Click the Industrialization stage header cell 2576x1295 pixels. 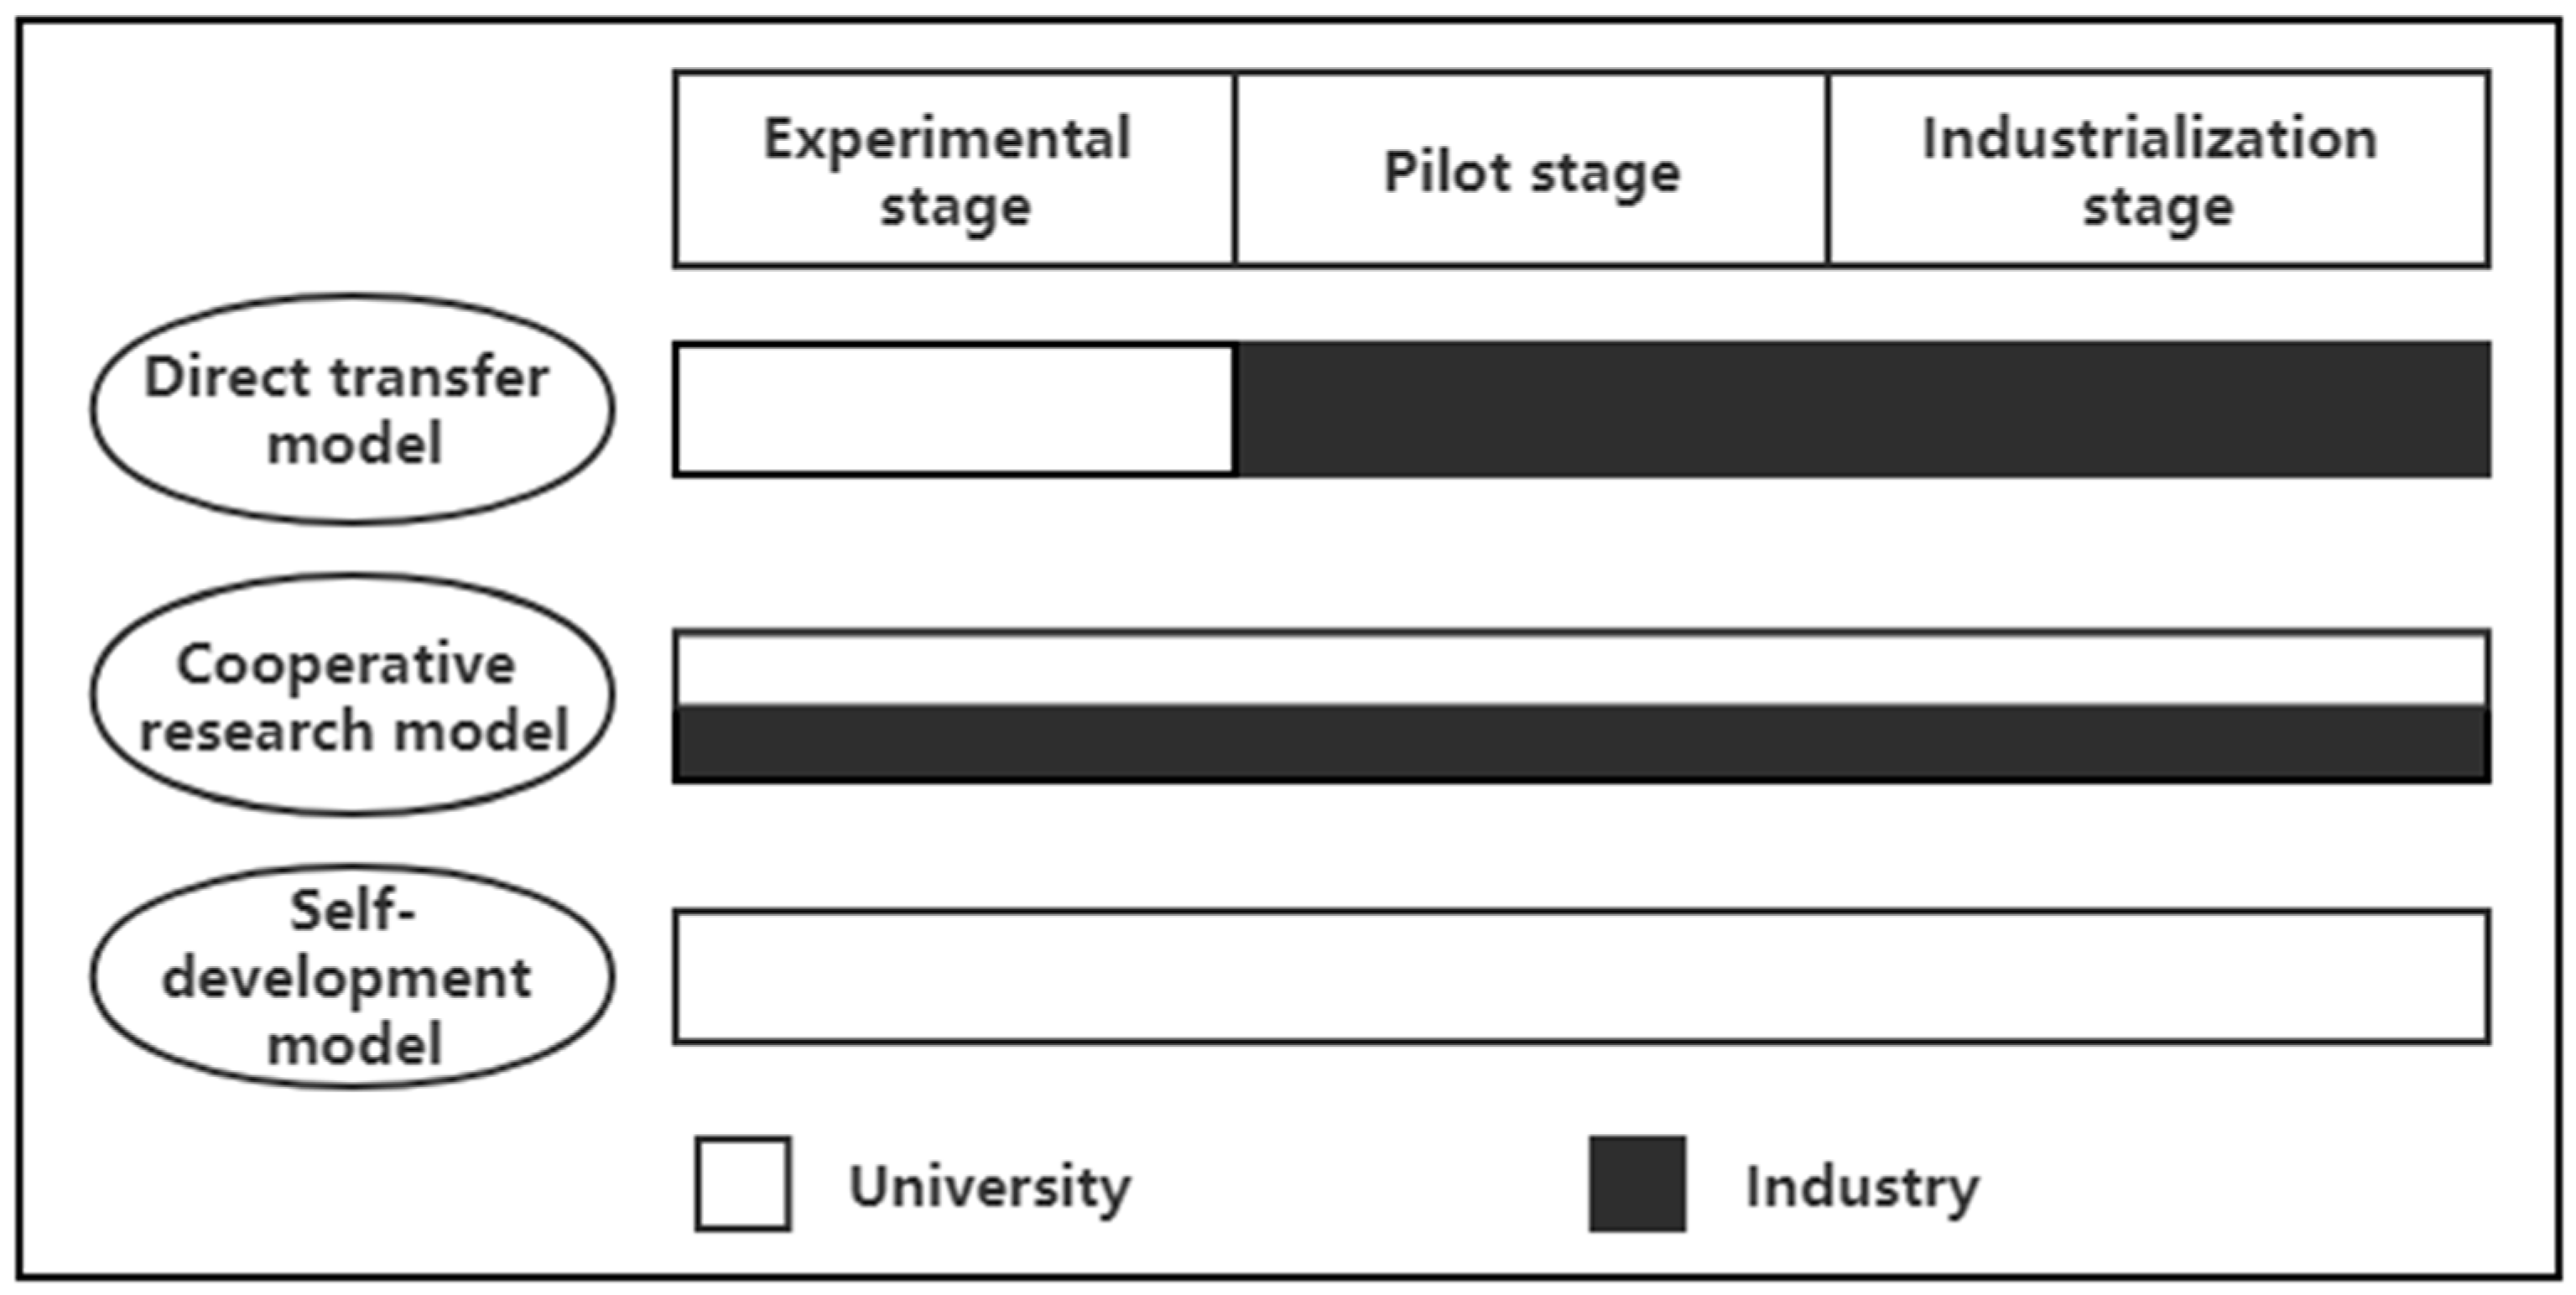2157,170
